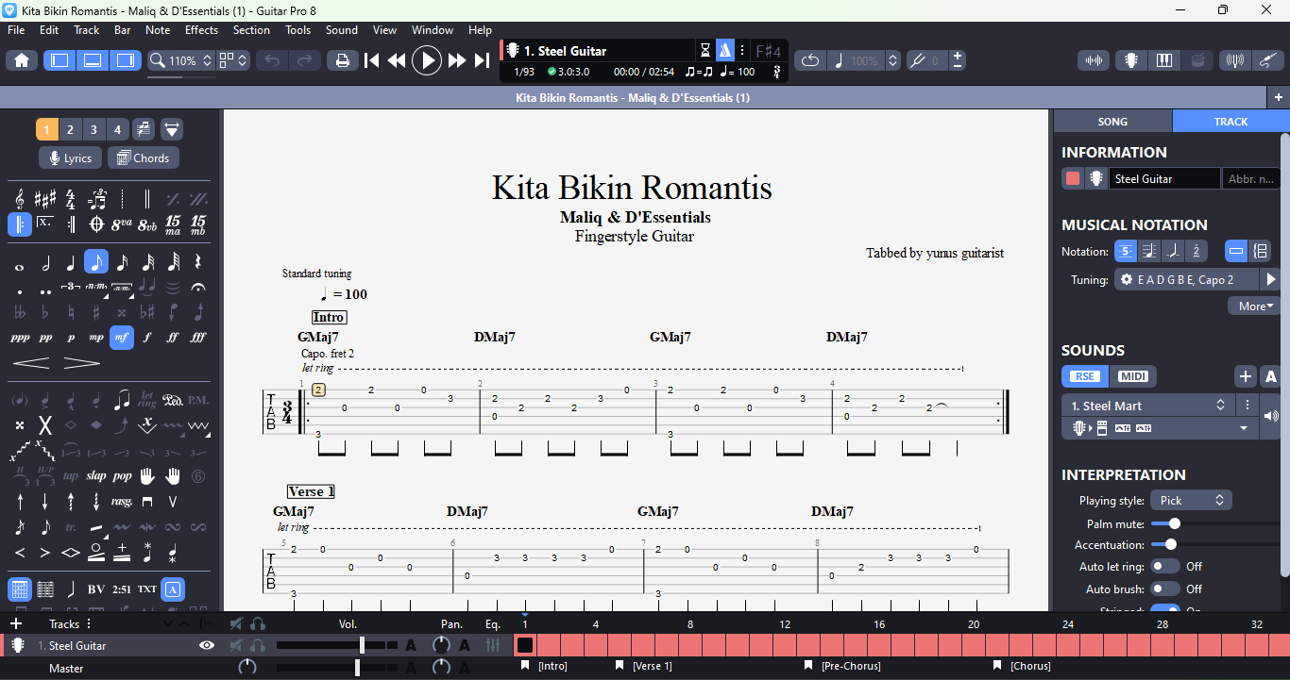The width and height of the screenshot is (1290, 680).
Task: Select the treble clef tool
Action: click(x=19, y=199)
